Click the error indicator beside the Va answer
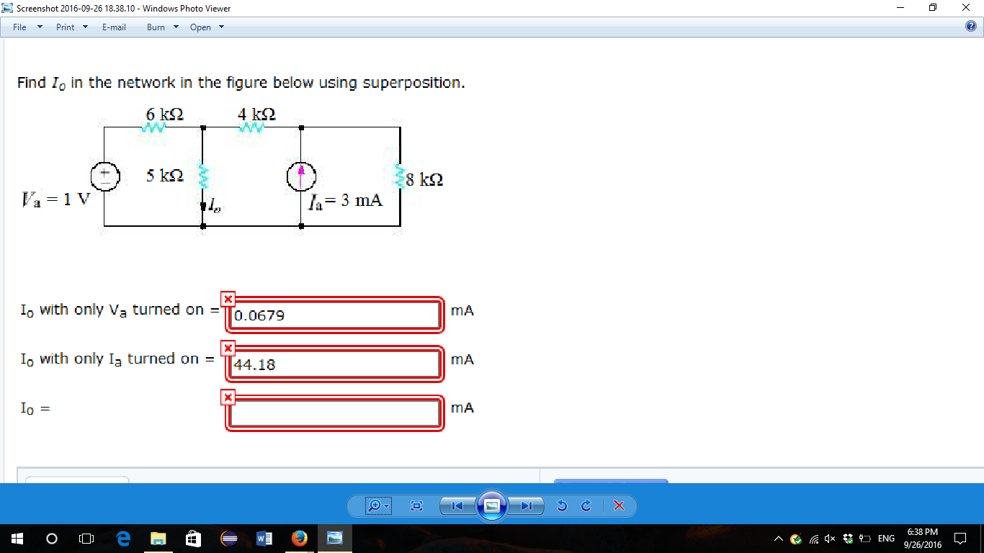 click(x=228, y=299)
